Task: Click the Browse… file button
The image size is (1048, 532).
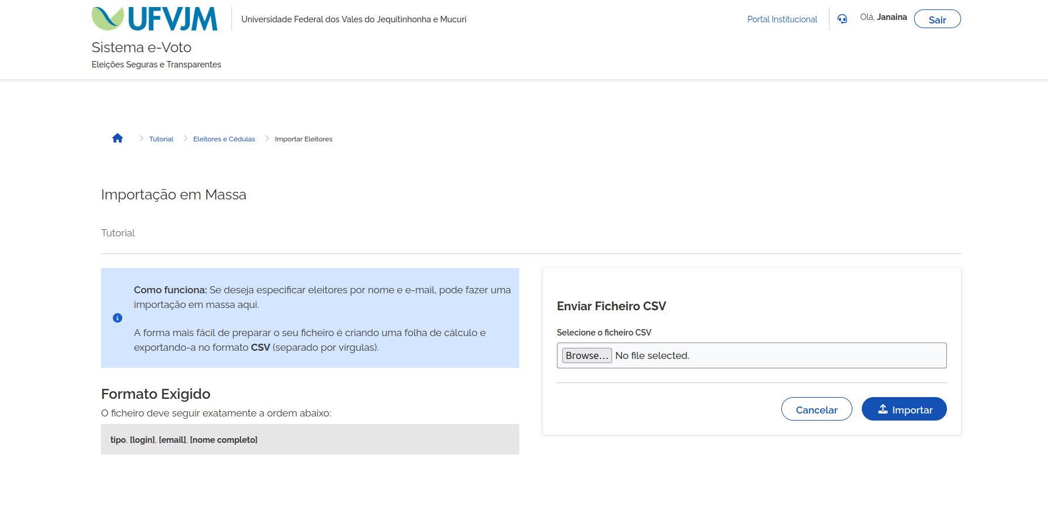Action: click(x=587, y=355)
